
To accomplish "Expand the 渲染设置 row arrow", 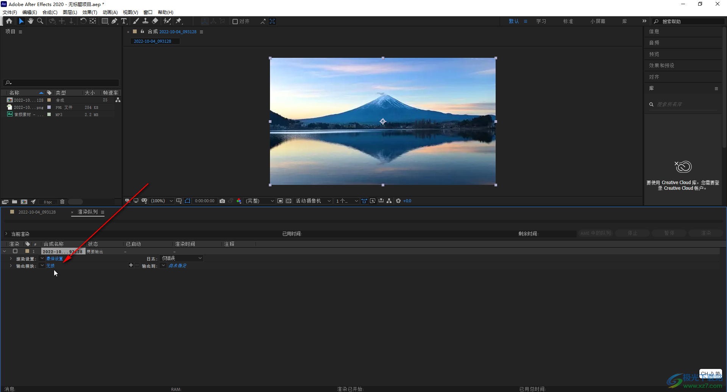I will click(x=11, y=259).
